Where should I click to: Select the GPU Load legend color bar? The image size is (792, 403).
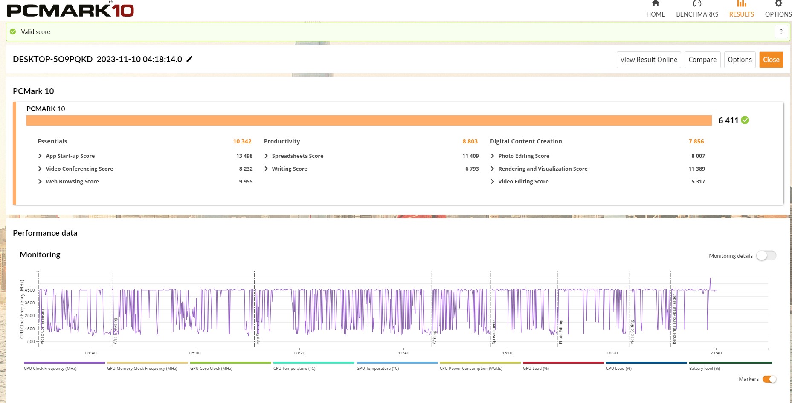coord(563,363)
